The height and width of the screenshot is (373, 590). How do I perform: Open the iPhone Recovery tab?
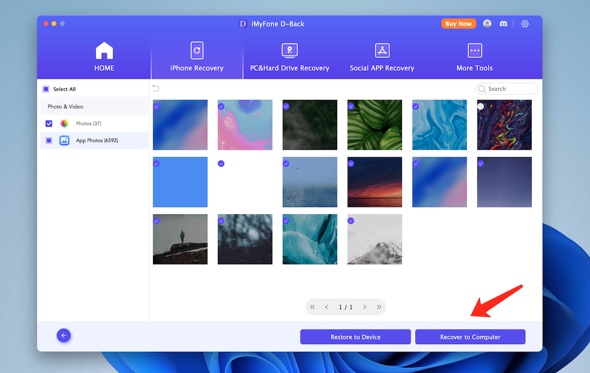tap(197, 57)
